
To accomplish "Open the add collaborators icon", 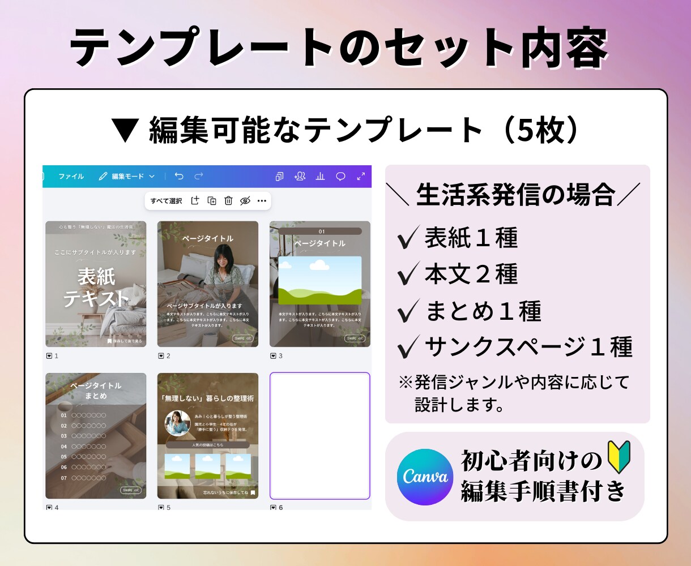I will (x=300, y=177).
